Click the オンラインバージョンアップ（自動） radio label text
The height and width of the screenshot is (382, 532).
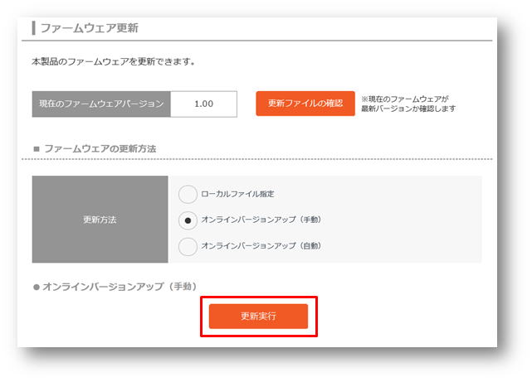pyautogui.click(x=261, y=246)
